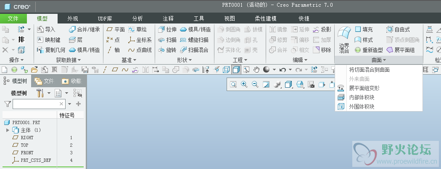Click the refit zoom icon in graphics toolbar
This screenshot has height=169, width=441.
pos(233,84)
